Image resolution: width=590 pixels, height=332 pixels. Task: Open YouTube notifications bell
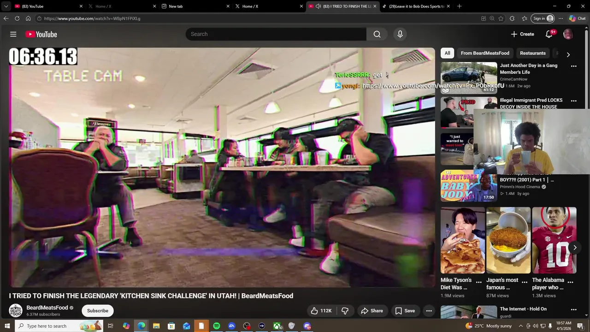[549, 34]
